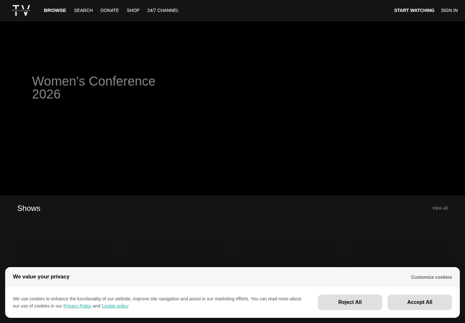Open the Browse menu item

click(55, 10)
